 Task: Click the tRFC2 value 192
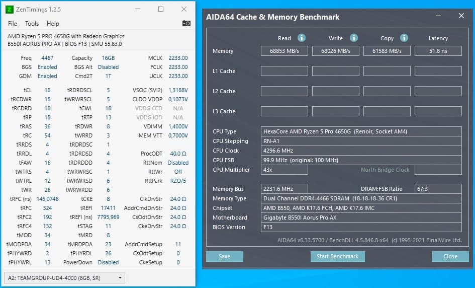point(48,218)
